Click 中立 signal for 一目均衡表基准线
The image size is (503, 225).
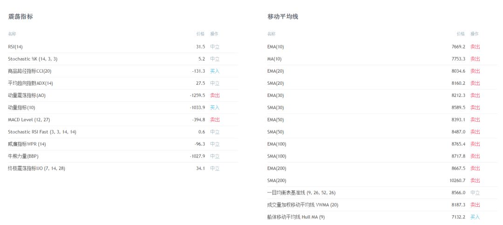pyautogui.click(x=475, y=193)
